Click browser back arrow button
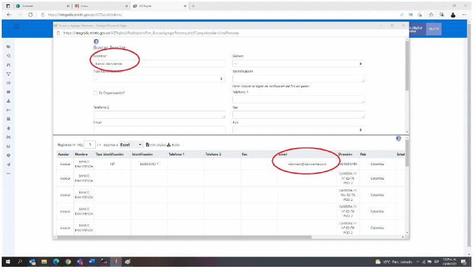The image size is (476, 272). point(9,14)
